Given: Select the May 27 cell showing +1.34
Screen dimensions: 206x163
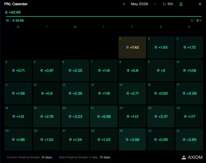Looking at the screenshot, I should pyautogui.click(x=75, y=140).
